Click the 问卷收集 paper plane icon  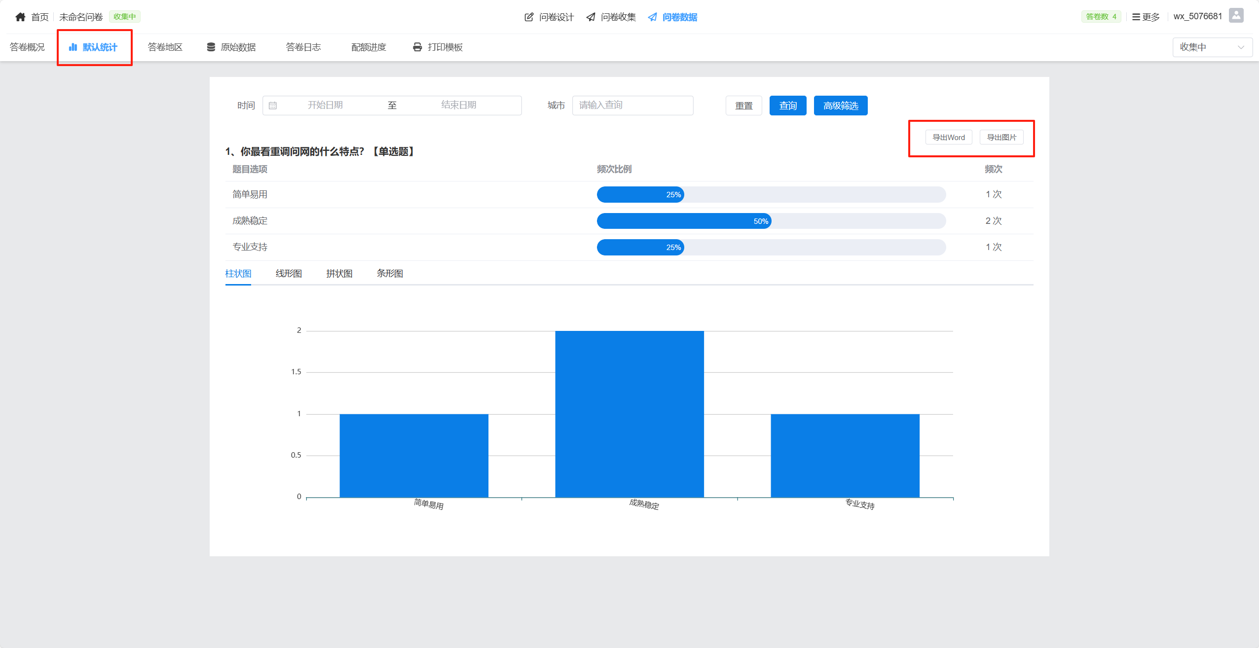coord(591,17)
